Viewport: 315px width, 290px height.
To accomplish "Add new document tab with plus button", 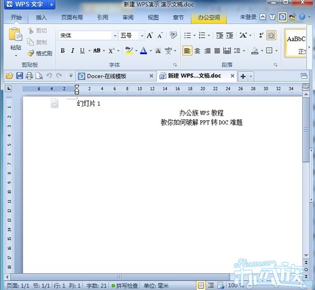I will click(243, 76).
